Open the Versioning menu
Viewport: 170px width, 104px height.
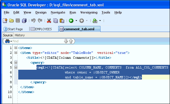[x=89, y=12]
